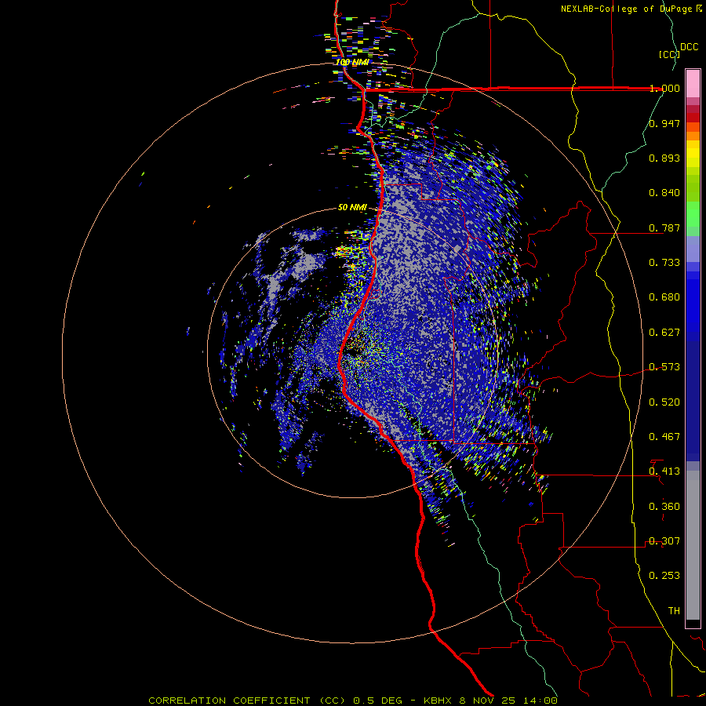
Task: Click the TH threshold label
Action: (674, 611)
